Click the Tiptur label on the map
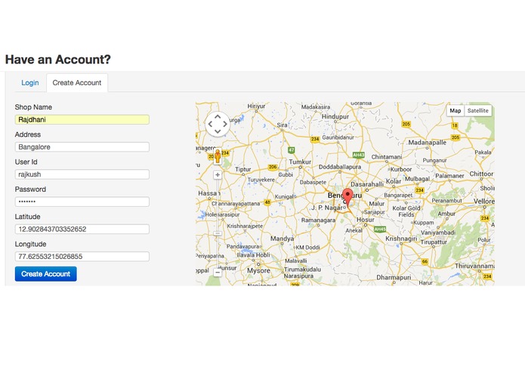The image size is (525, 373). tap(243, 170)
